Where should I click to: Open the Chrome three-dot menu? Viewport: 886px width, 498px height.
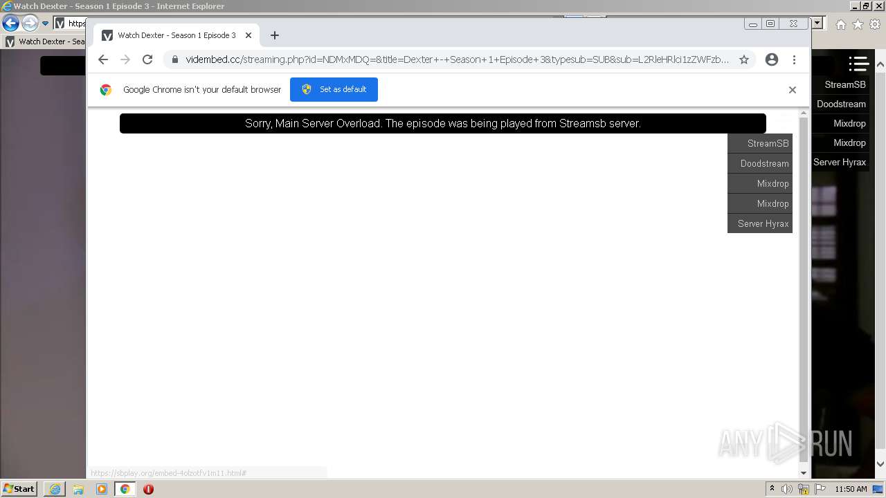click(x=794, y=59)
